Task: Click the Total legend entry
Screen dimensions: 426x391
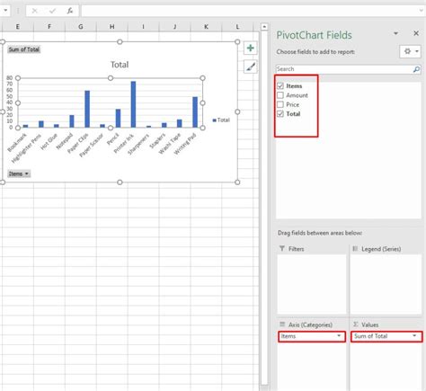Action: (221, 120)
